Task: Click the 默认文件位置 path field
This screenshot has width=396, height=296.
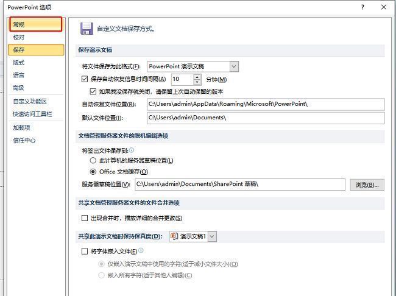Action: coord(265,117)
